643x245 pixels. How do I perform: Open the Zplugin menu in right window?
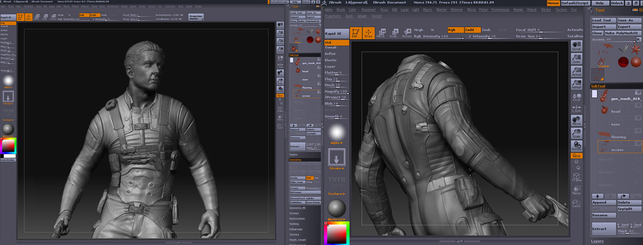pos(362,16)
